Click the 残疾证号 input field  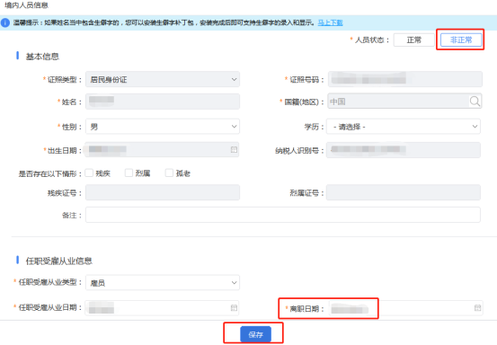click(x=163, y=192)
